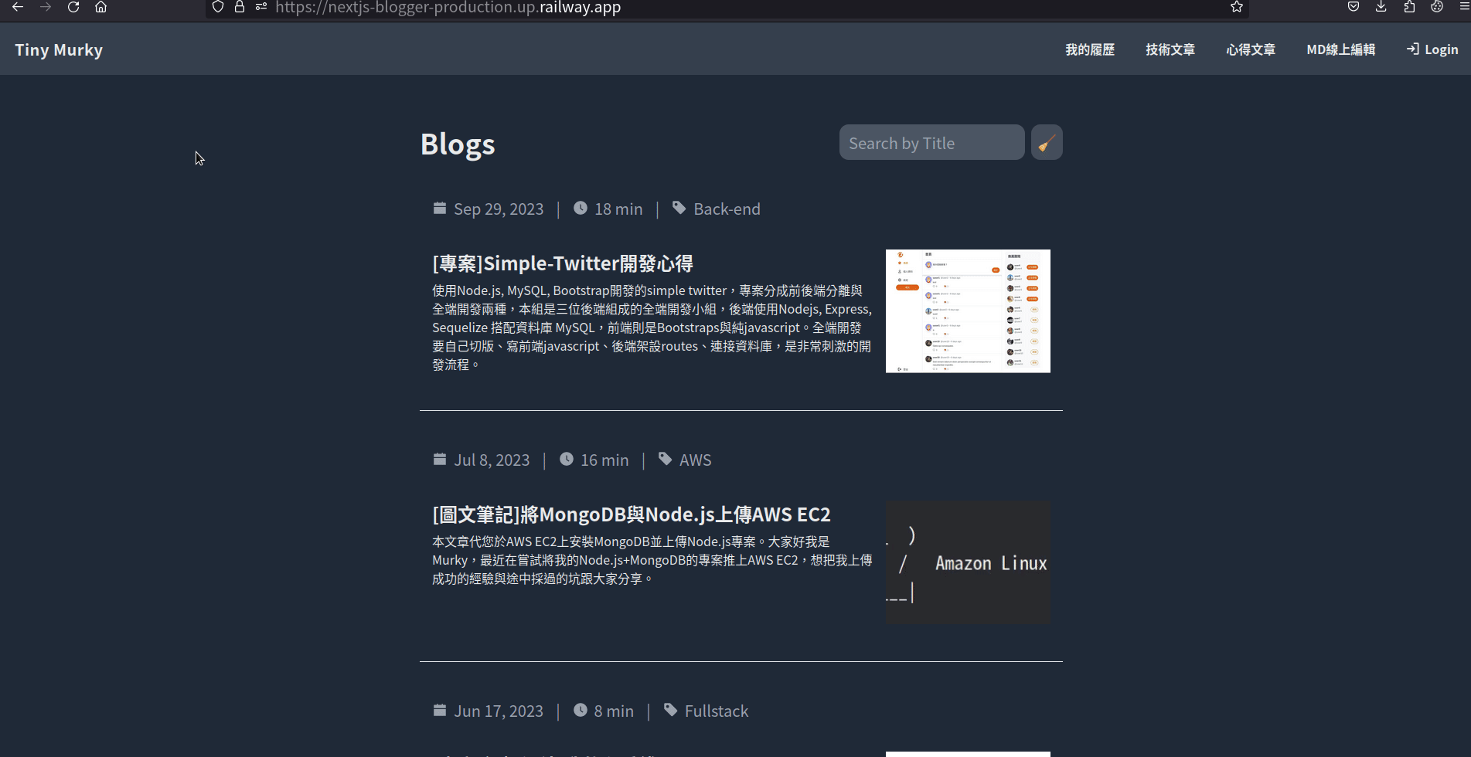Focus the Search by Title field
This screenshot has width=1471, height=757.
pos(931,143)
